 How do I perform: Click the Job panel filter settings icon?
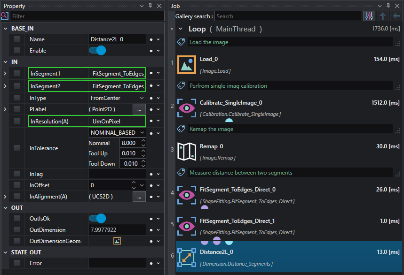[x=369, y=16]
